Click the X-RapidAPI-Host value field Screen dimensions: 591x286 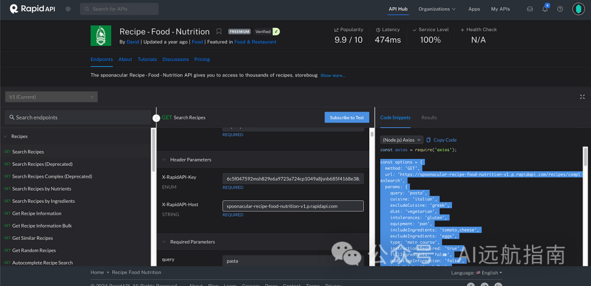[x=293, y=206]
